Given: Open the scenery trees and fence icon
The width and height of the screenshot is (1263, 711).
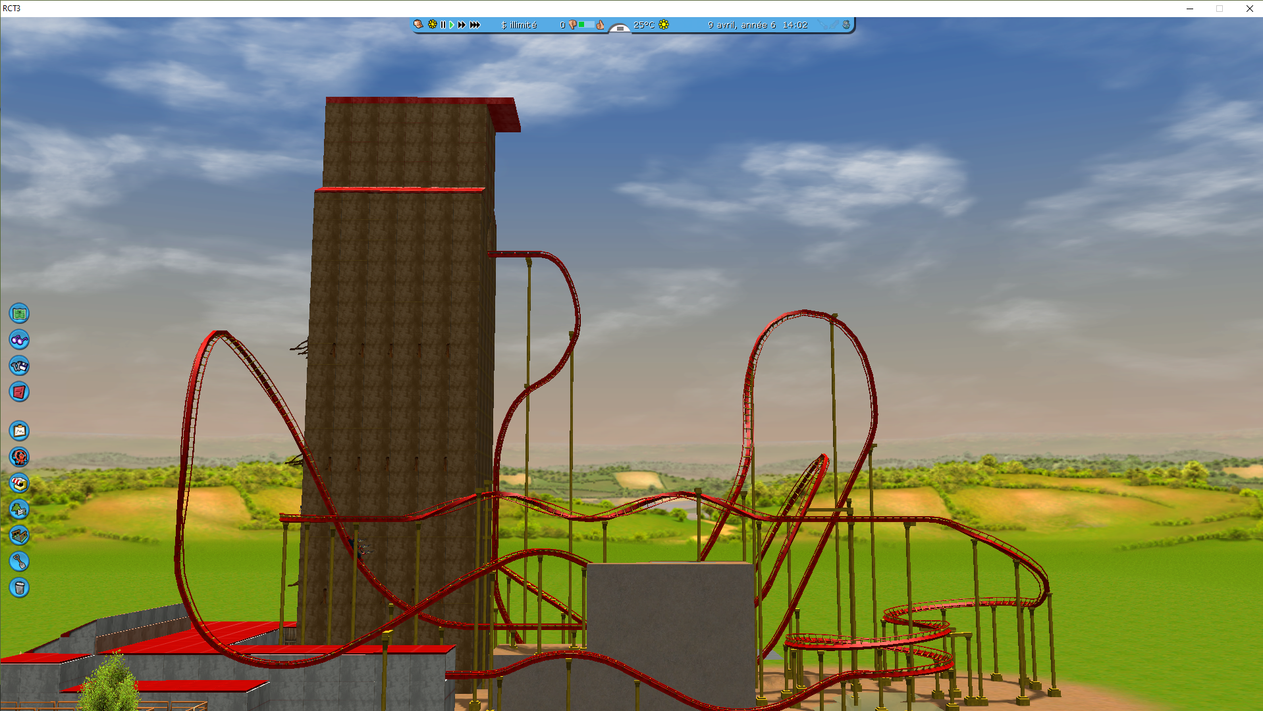Looking at the screenshot, I should 19,509.
